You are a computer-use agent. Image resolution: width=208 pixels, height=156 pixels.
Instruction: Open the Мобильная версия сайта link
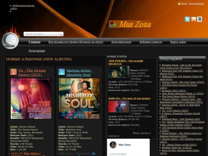pyautogui.click(x=22, y=7)
